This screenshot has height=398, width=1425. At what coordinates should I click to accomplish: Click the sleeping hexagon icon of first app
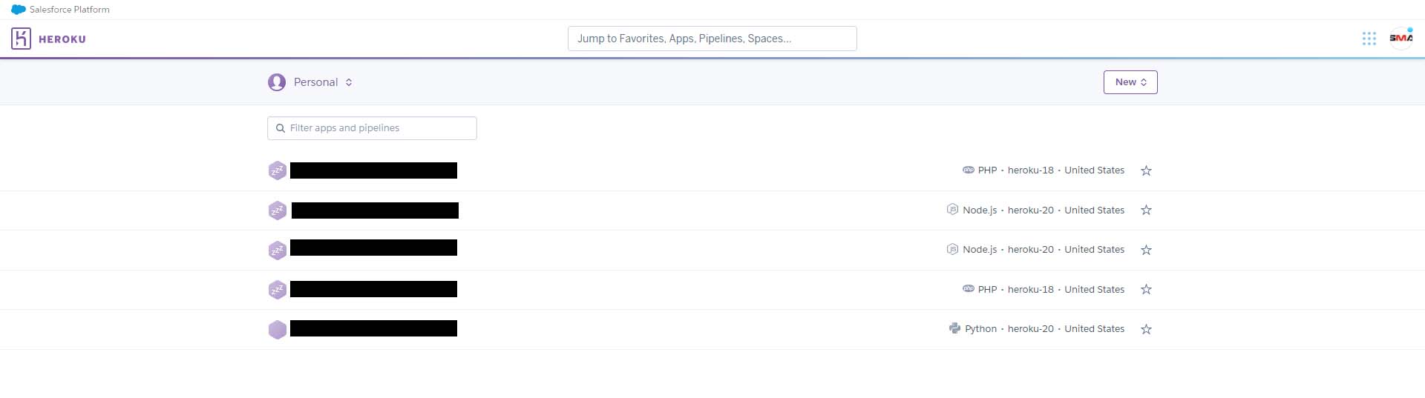tap(278, 170)
